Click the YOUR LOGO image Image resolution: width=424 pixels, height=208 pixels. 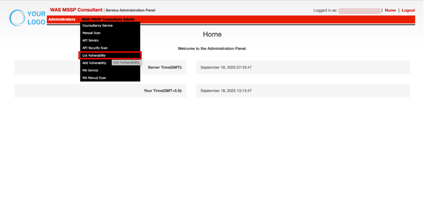pos(27,18)
